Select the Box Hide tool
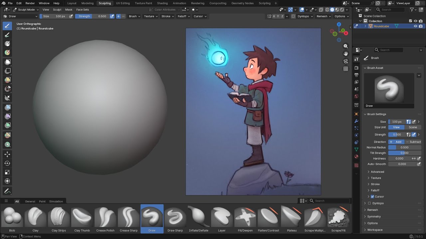The image size is (426, 239). pyautogui.click(x=7, y=71)
